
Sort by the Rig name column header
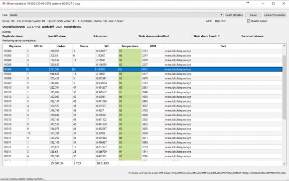point(15,46)
